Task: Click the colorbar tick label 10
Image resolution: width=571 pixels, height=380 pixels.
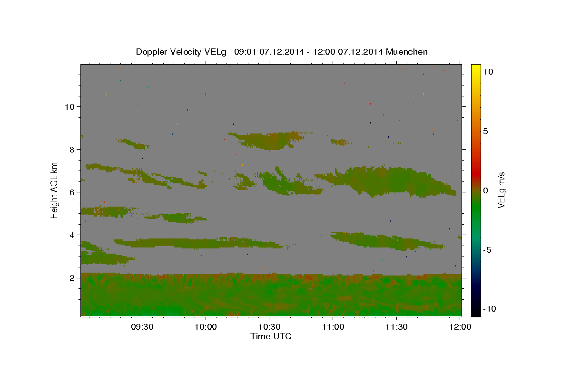Action: coord(488,71)
